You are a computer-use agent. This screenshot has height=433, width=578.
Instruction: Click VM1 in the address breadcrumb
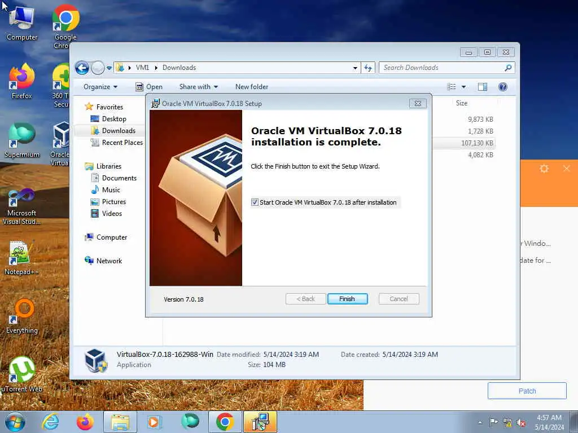pyautogui.click(x=142, y=68)
